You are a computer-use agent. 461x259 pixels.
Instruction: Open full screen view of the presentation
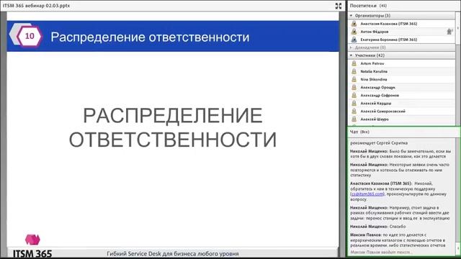339,6
